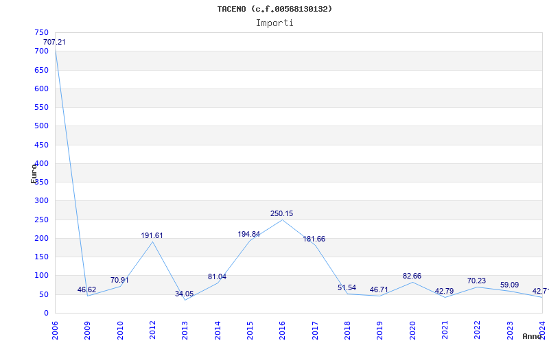Select the x-axis year 2015
549x343 pixels.
[250, 330]
